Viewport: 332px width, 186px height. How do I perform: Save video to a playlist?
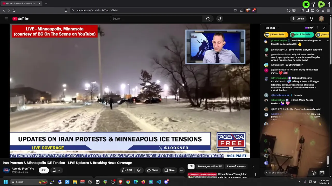[x=169, y=170]
